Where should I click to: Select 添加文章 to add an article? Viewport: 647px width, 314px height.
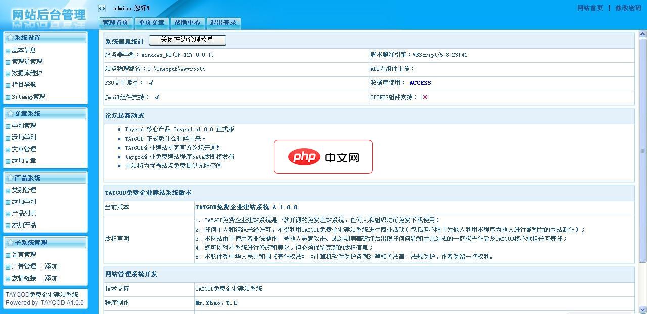[24, 160]
